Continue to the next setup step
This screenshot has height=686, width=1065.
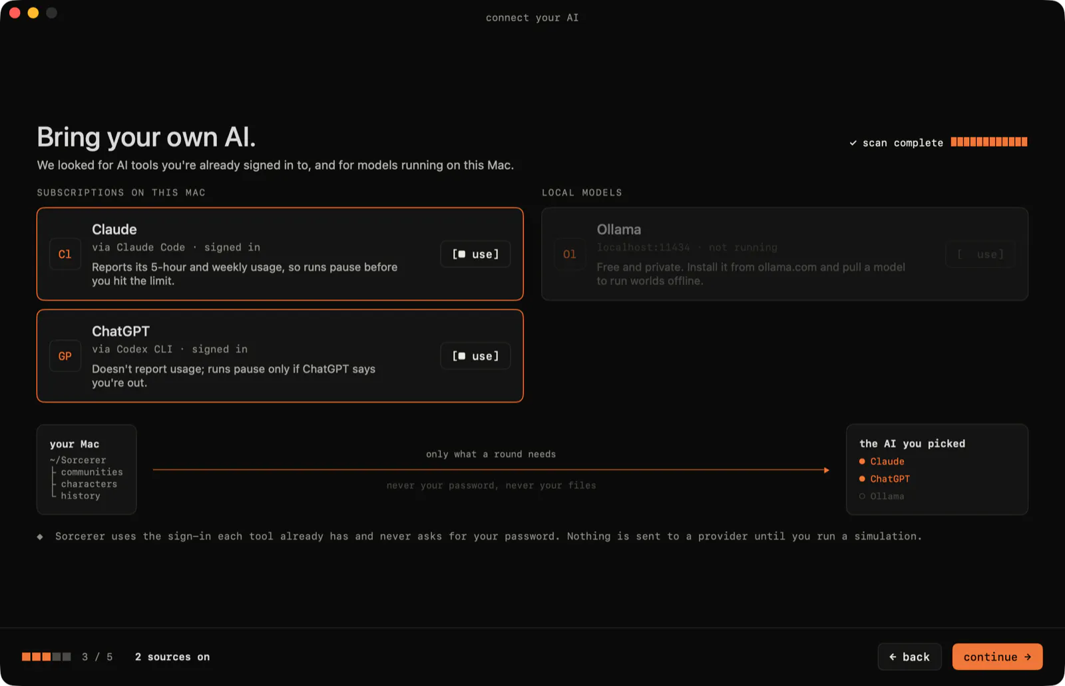[997, 657]
